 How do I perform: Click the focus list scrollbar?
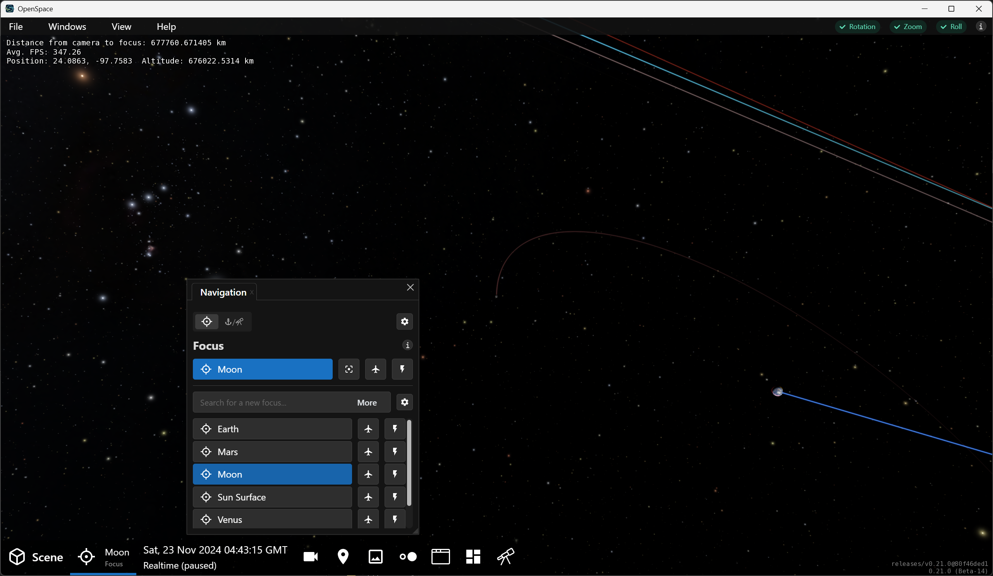(409, 463)
